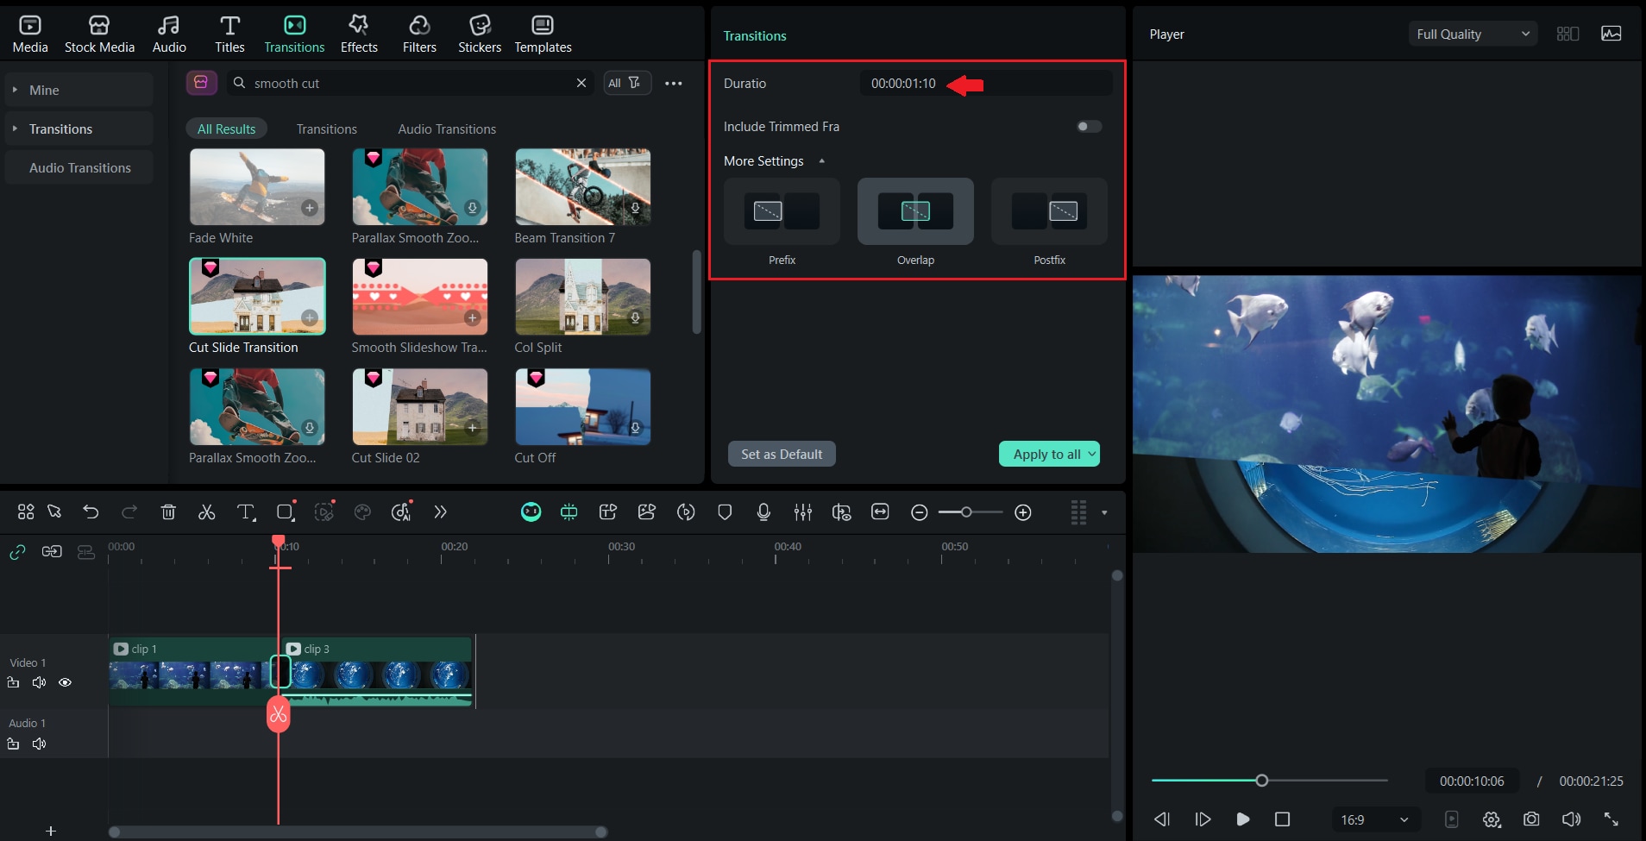Click the split scissors icon in toolbar

[x=206, y=512]
